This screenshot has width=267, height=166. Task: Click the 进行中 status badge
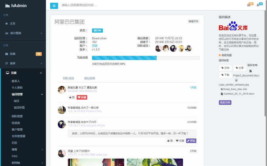pos(97,31)
